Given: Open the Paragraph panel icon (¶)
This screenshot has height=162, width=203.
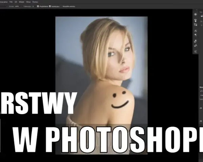Looking at the screenshot, I should pos(196,35).
